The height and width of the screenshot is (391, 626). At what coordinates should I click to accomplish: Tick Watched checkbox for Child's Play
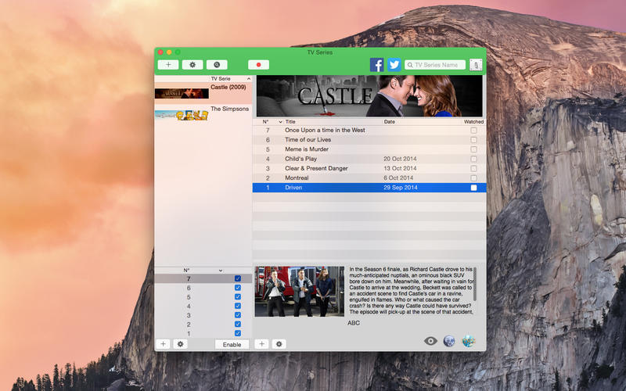(x=473, y=159)
